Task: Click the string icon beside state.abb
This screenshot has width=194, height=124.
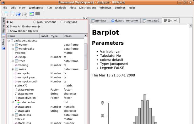Action: coord(16,111)
